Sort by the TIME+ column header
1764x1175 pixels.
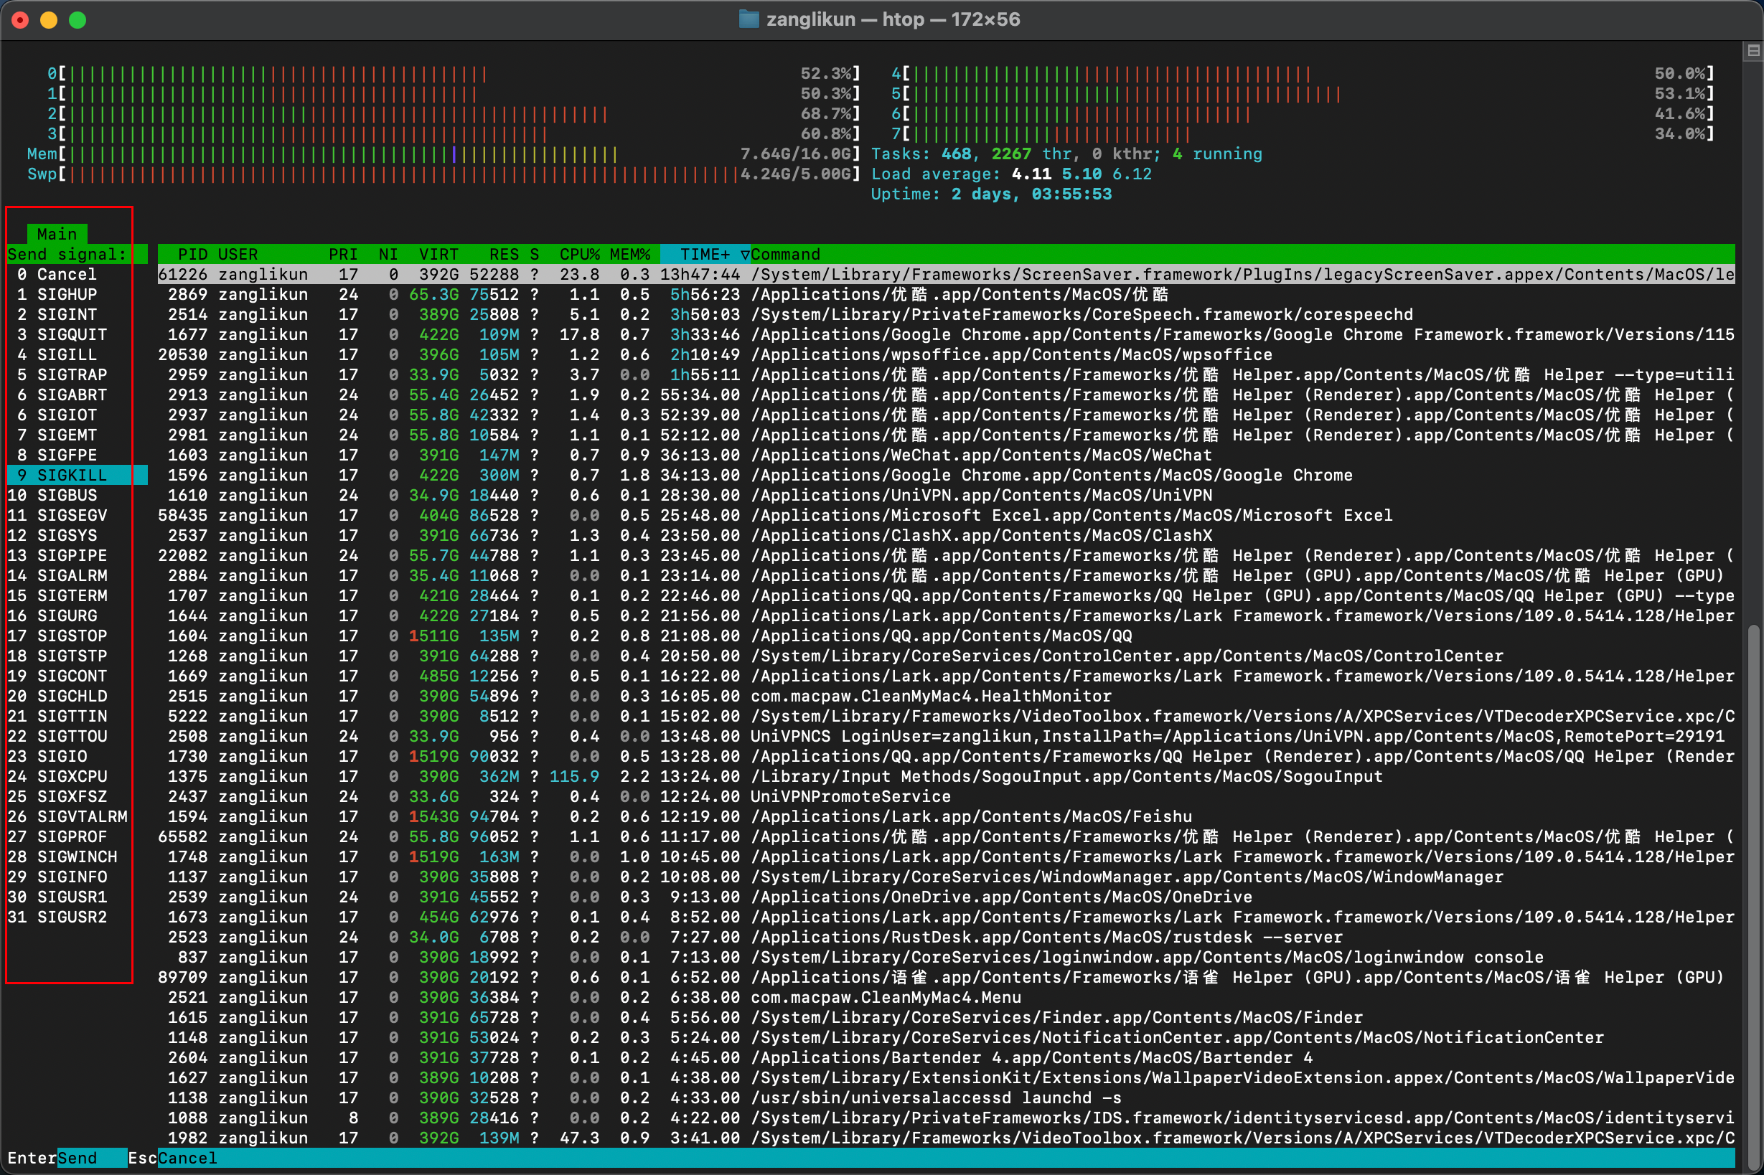pyautogui.click(x=703, y=254)
